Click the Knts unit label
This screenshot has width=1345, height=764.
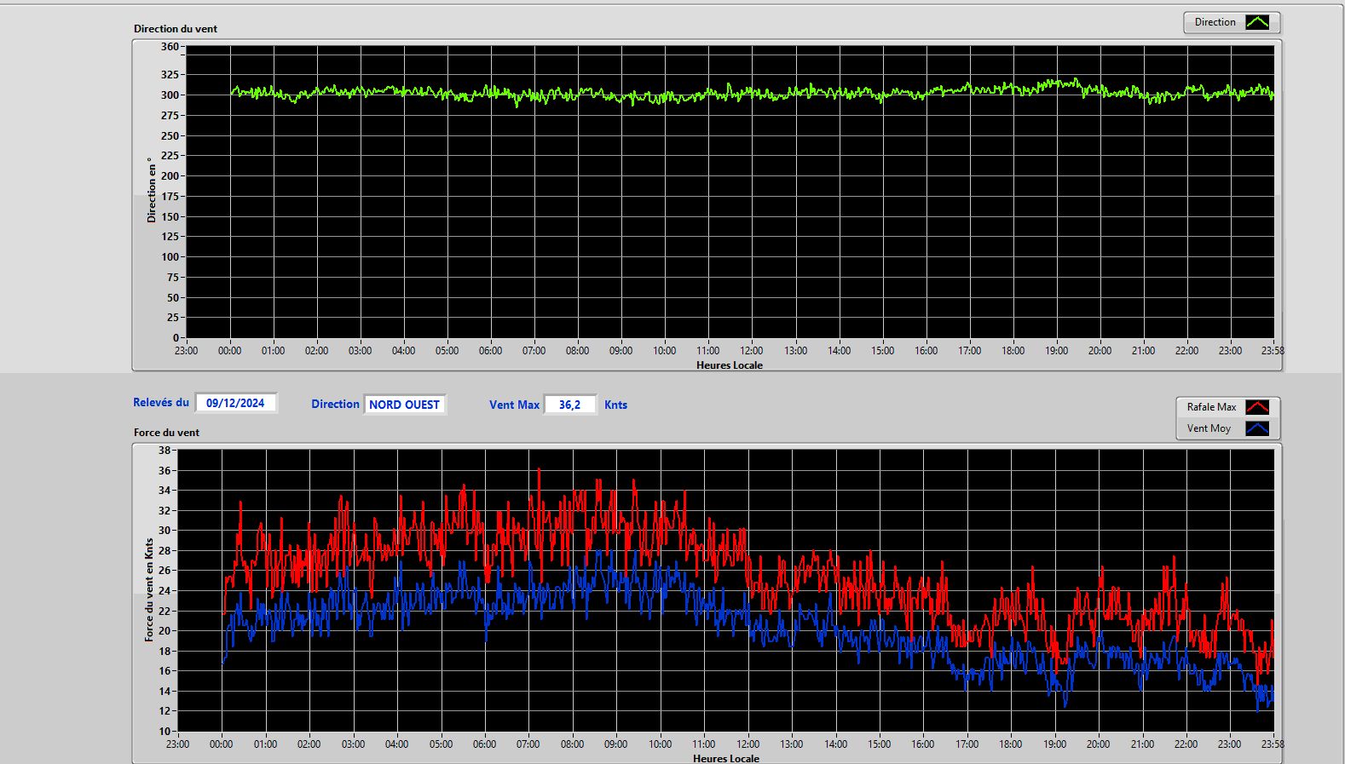(x=615, y=405)
